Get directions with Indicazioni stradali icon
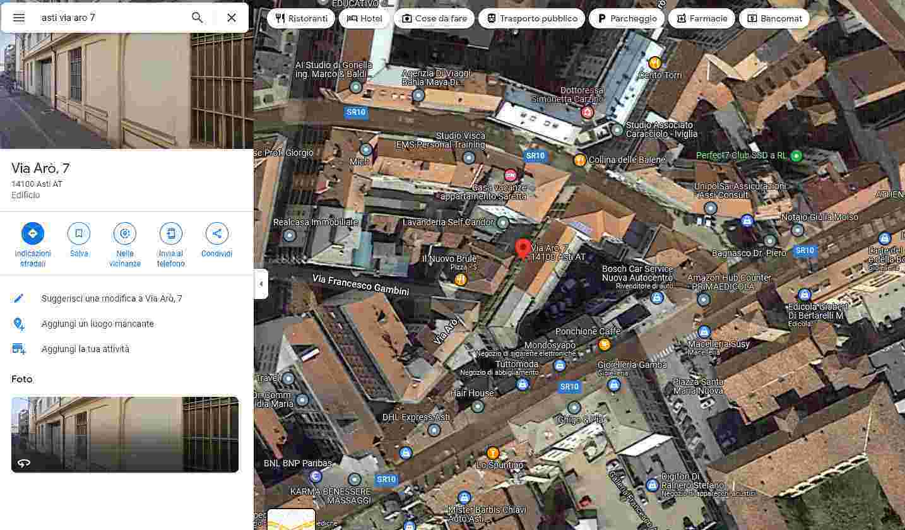905x530 pixels. pyautogui.click(x=33, y=233)
